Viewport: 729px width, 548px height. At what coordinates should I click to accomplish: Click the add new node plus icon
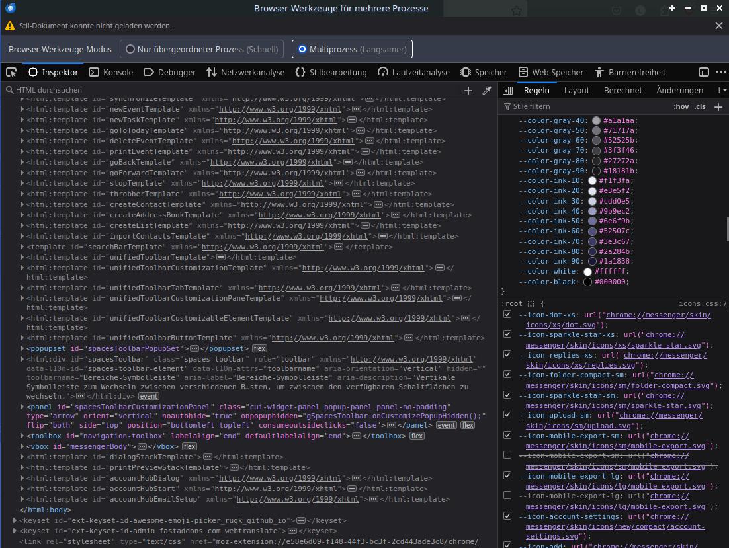(x=468, y=91)
